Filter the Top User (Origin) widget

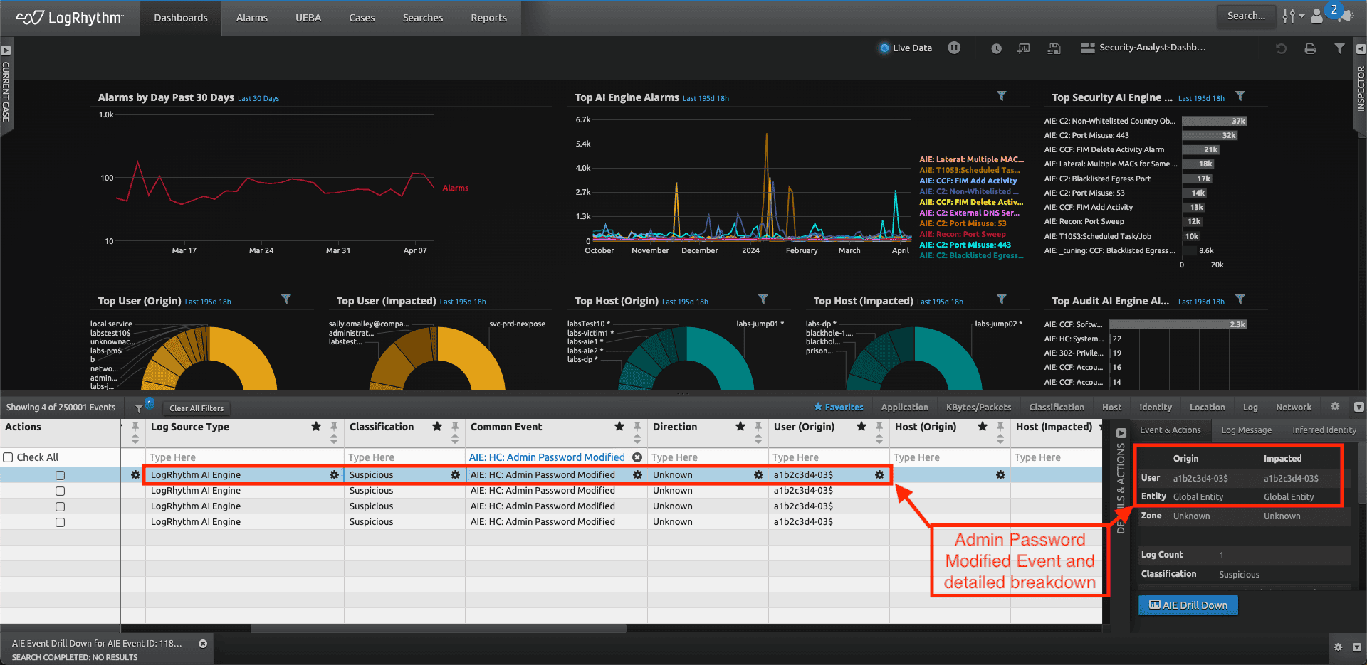click(x=286, y=299)
